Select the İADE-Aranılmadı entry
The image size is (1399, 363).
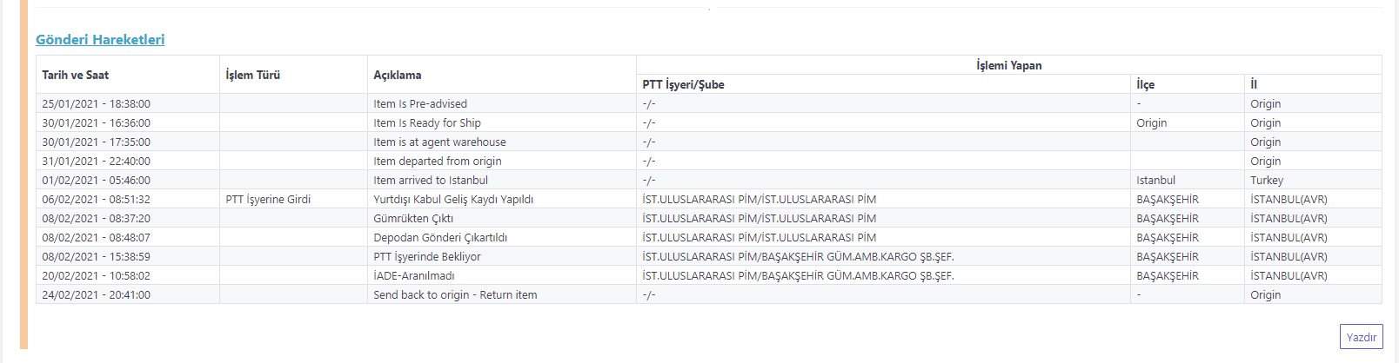[414, 275]
